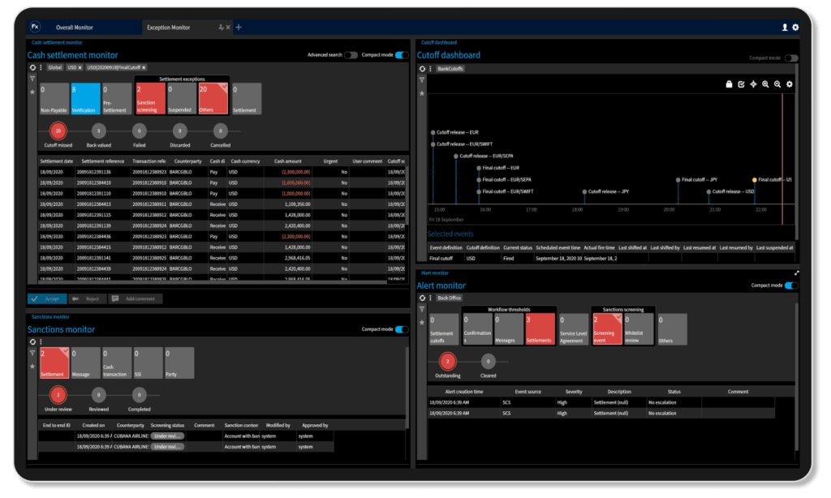
Task: Click the refresh icon in Cash settlement monitor
Action: tap(33, 67)
